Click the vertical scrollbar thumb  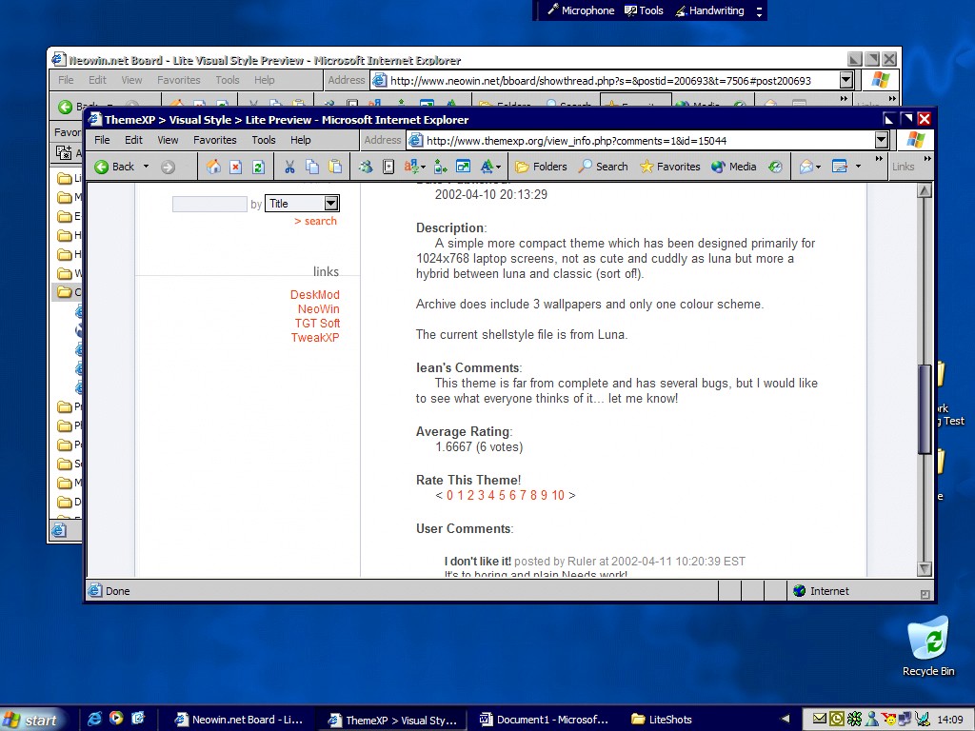tap(925, 407)
